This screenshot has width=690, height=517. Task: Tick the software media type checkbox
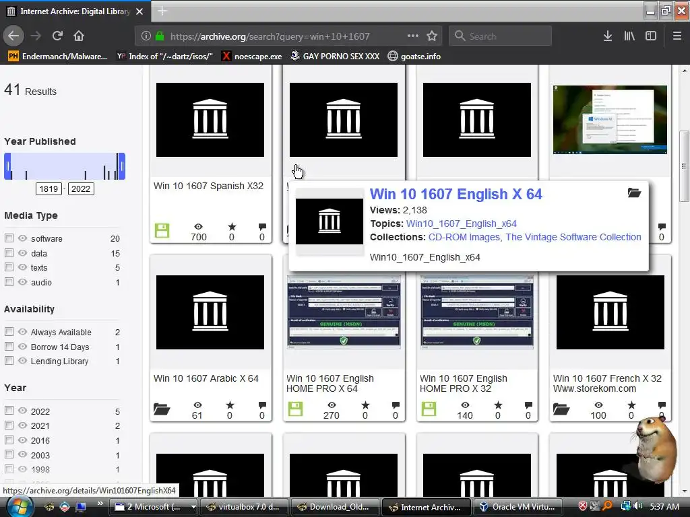pyautogui.click(x=9, y=238)
